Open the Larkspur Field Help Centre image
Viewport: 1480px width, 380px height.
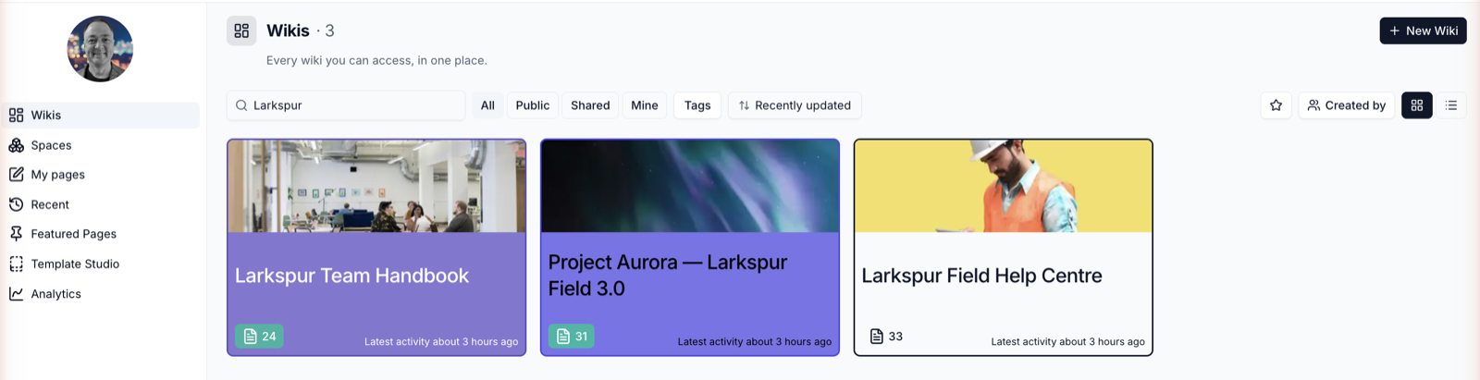pos(1004,186)
